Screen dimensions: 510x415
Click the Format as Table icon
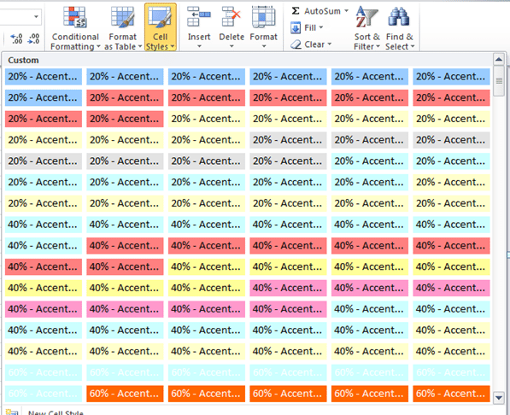122,17
